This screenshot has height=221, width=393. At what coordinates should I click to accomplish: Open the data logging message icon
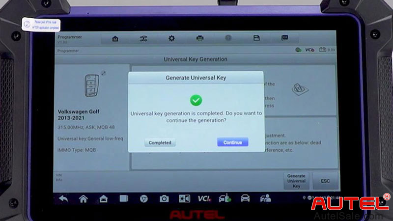coord(284,38)
